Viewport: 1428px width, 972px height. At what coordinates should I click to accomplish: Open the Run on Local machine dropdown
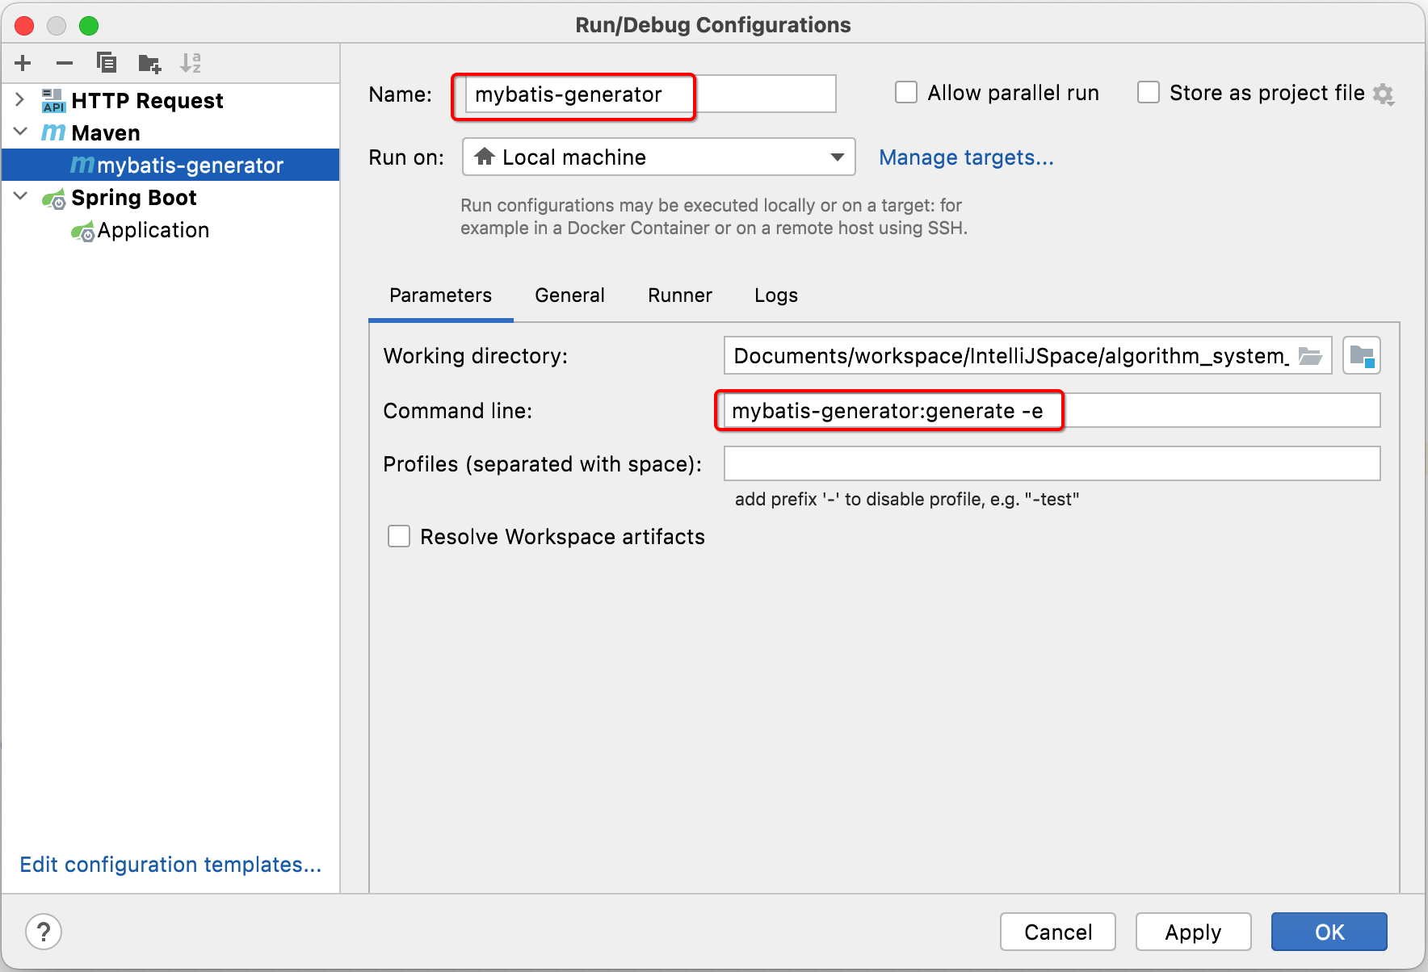(659, 157)
